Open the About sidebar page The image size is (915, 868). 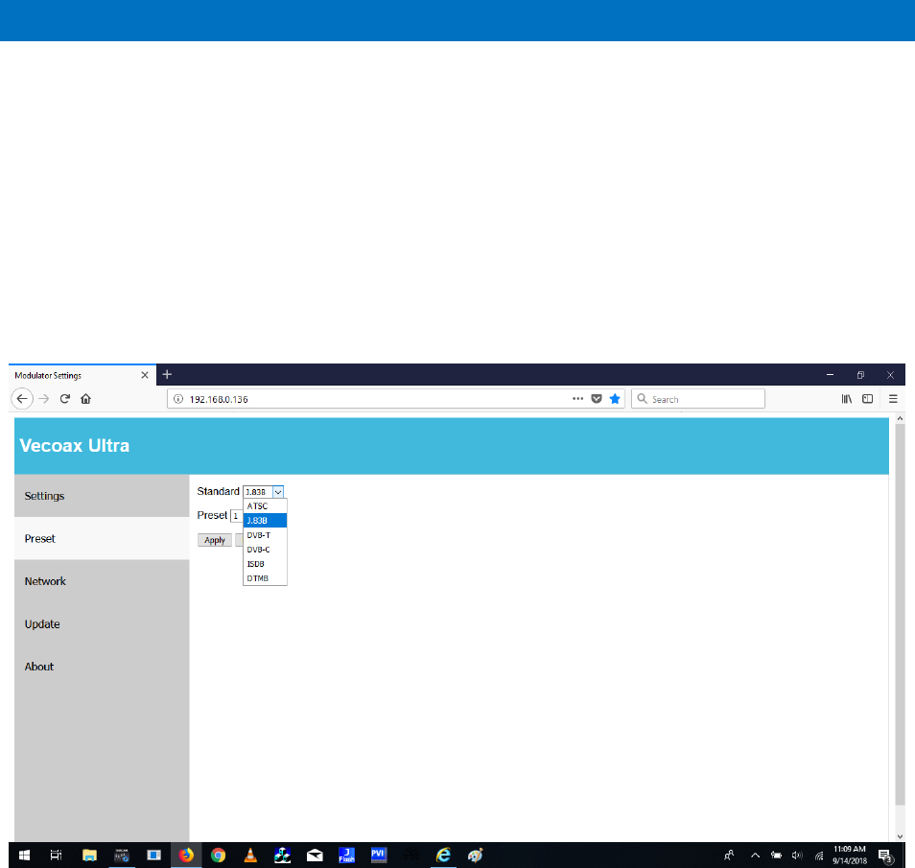pos(102,667)
